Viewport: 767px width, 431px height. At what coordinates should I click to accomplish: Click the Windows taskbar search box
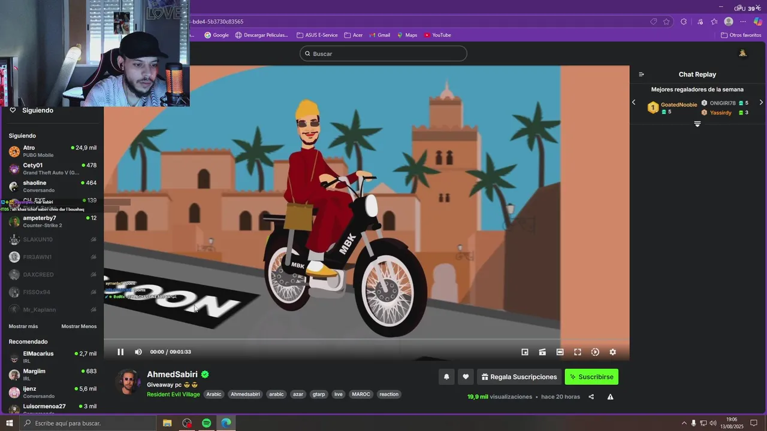[x=87, y=423]
